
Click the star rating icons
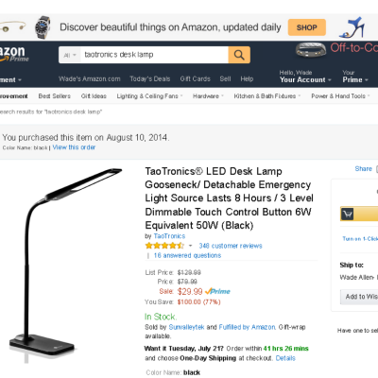(164, 246)
